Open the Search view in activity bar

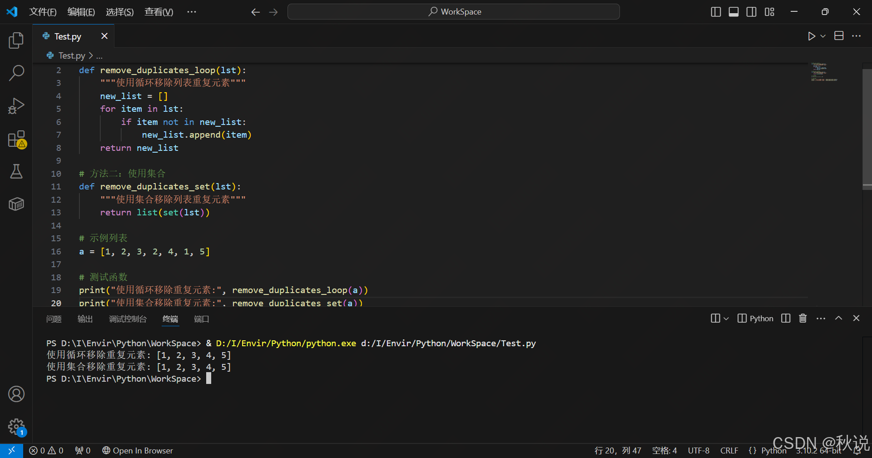point(16,73)
